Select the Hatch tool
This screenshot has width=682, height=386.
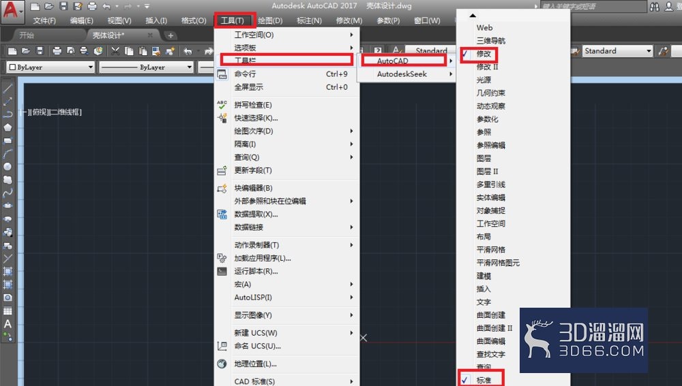[x=8, y=272]
